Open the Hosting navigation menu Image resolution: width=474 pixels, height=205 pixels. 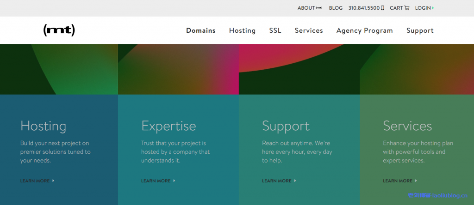tap(242, 30)
